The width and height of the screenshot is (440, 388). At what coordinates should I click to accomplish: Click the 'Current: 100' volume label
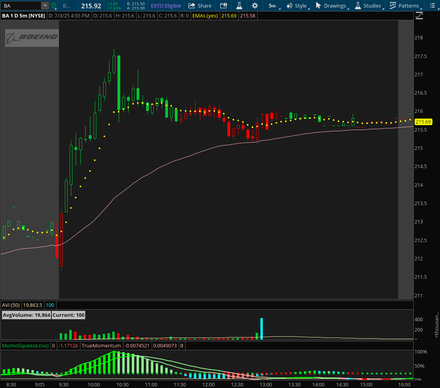(68, 315)
